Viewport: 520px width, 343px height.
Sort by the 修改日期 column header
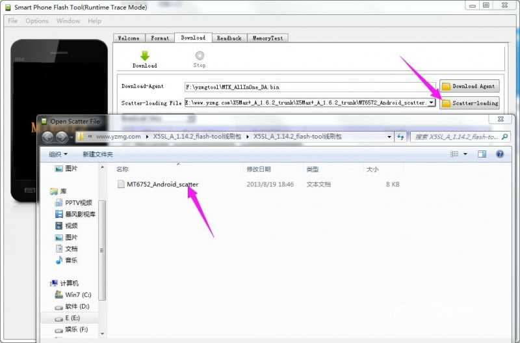(x=258, y=169)
